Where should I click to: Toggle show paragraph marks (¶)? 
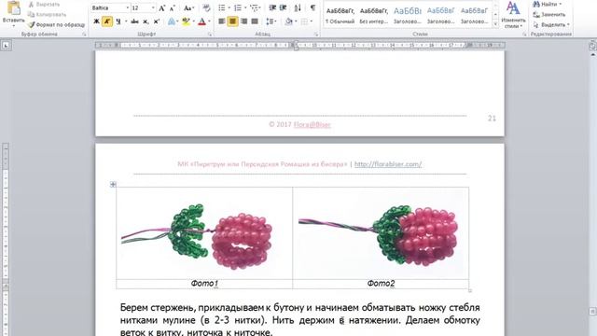tap(312, 8)
